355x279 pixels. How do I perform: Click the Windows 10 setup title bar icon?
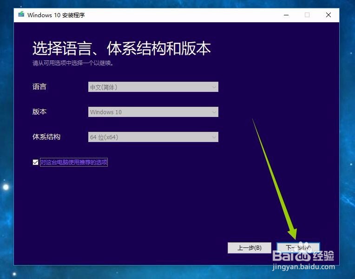pos(21,14)
